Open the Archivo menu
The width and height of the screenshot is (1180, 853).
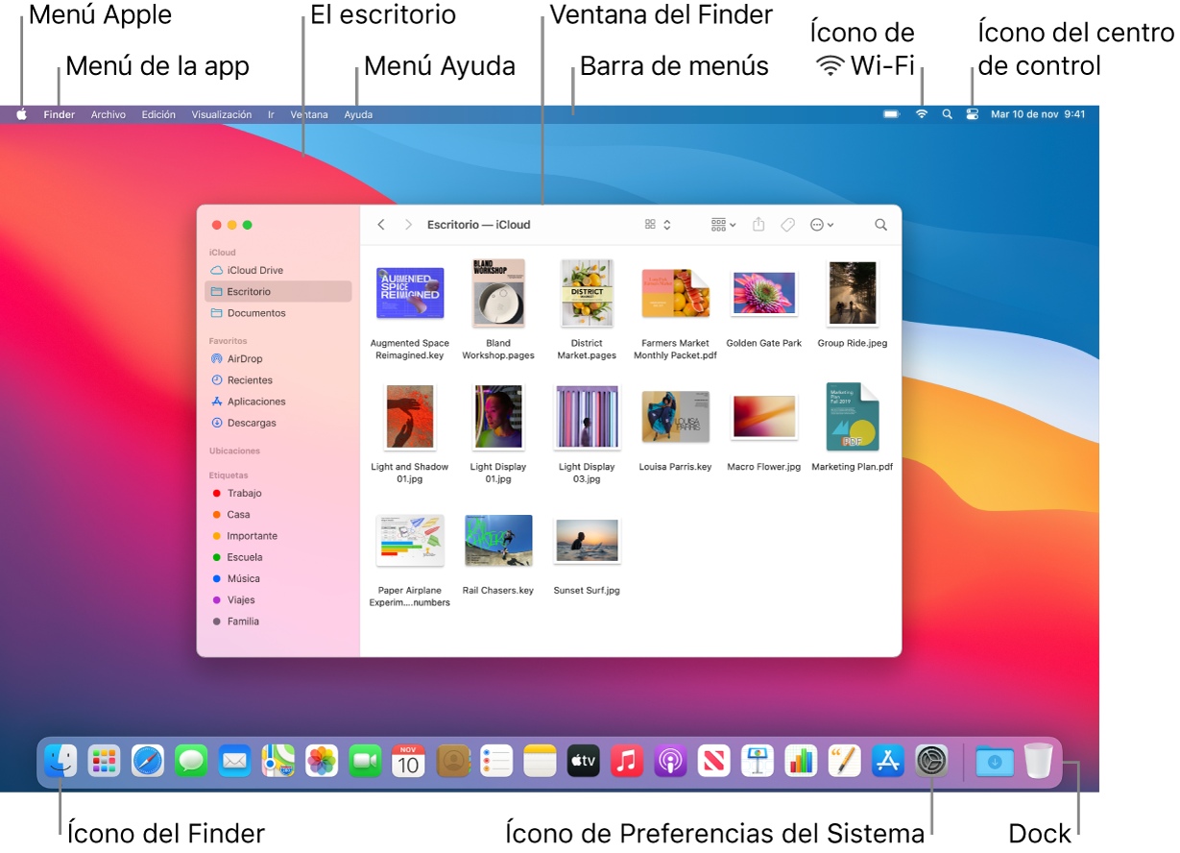pos(108,113)
